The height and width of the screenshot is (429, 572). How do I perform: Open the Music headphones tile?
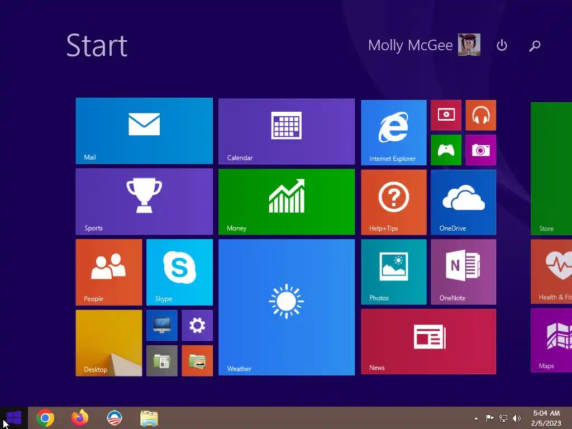(x=481, y=115)
